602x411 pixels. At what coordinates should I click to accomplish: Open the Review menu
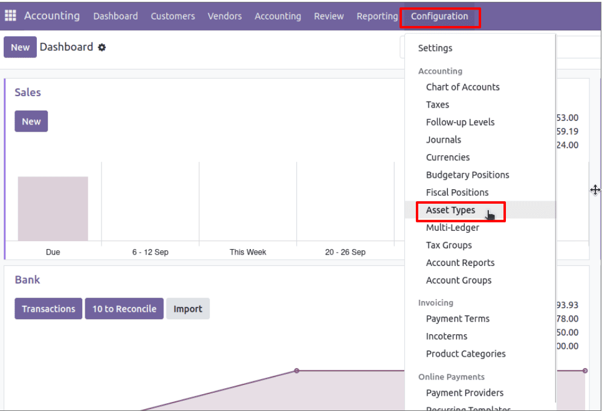coord(329,16)
